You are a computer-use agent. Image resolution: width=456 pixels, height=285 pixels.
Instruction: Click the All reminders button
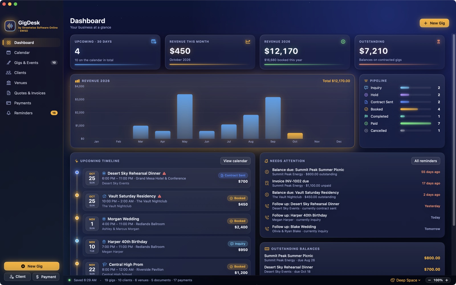coord(426,161)
